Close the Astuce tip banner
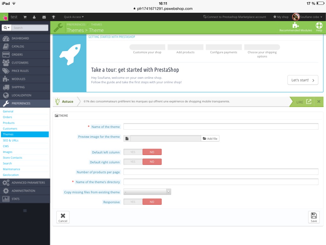Screen dimensions: 326x245 pyautogui.click(x=319, y=102)
